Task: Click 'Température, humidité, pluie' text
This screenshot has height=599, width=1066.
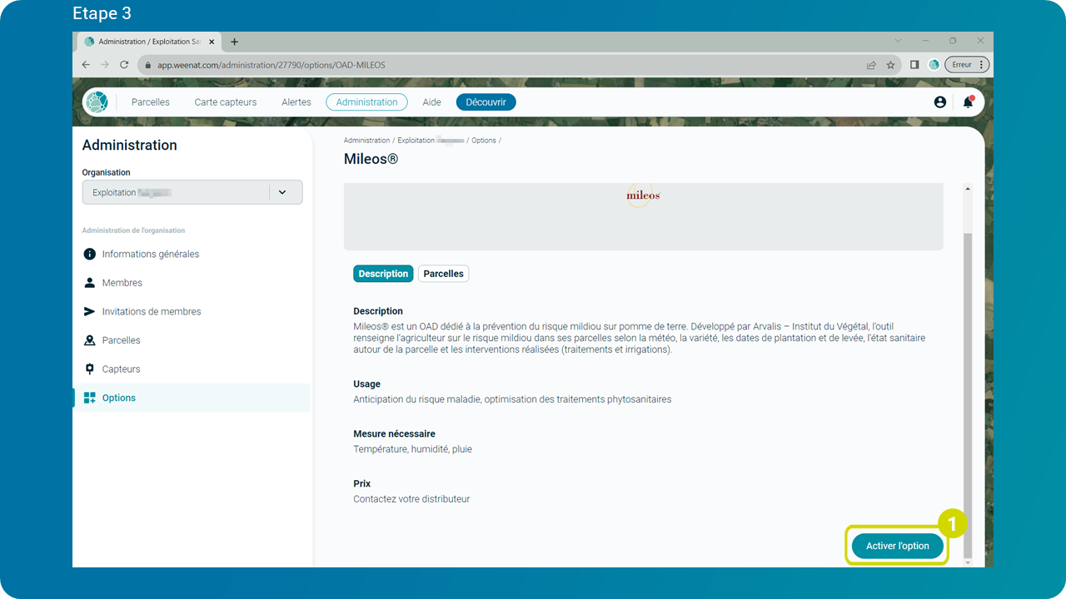Action: [412, 449]
